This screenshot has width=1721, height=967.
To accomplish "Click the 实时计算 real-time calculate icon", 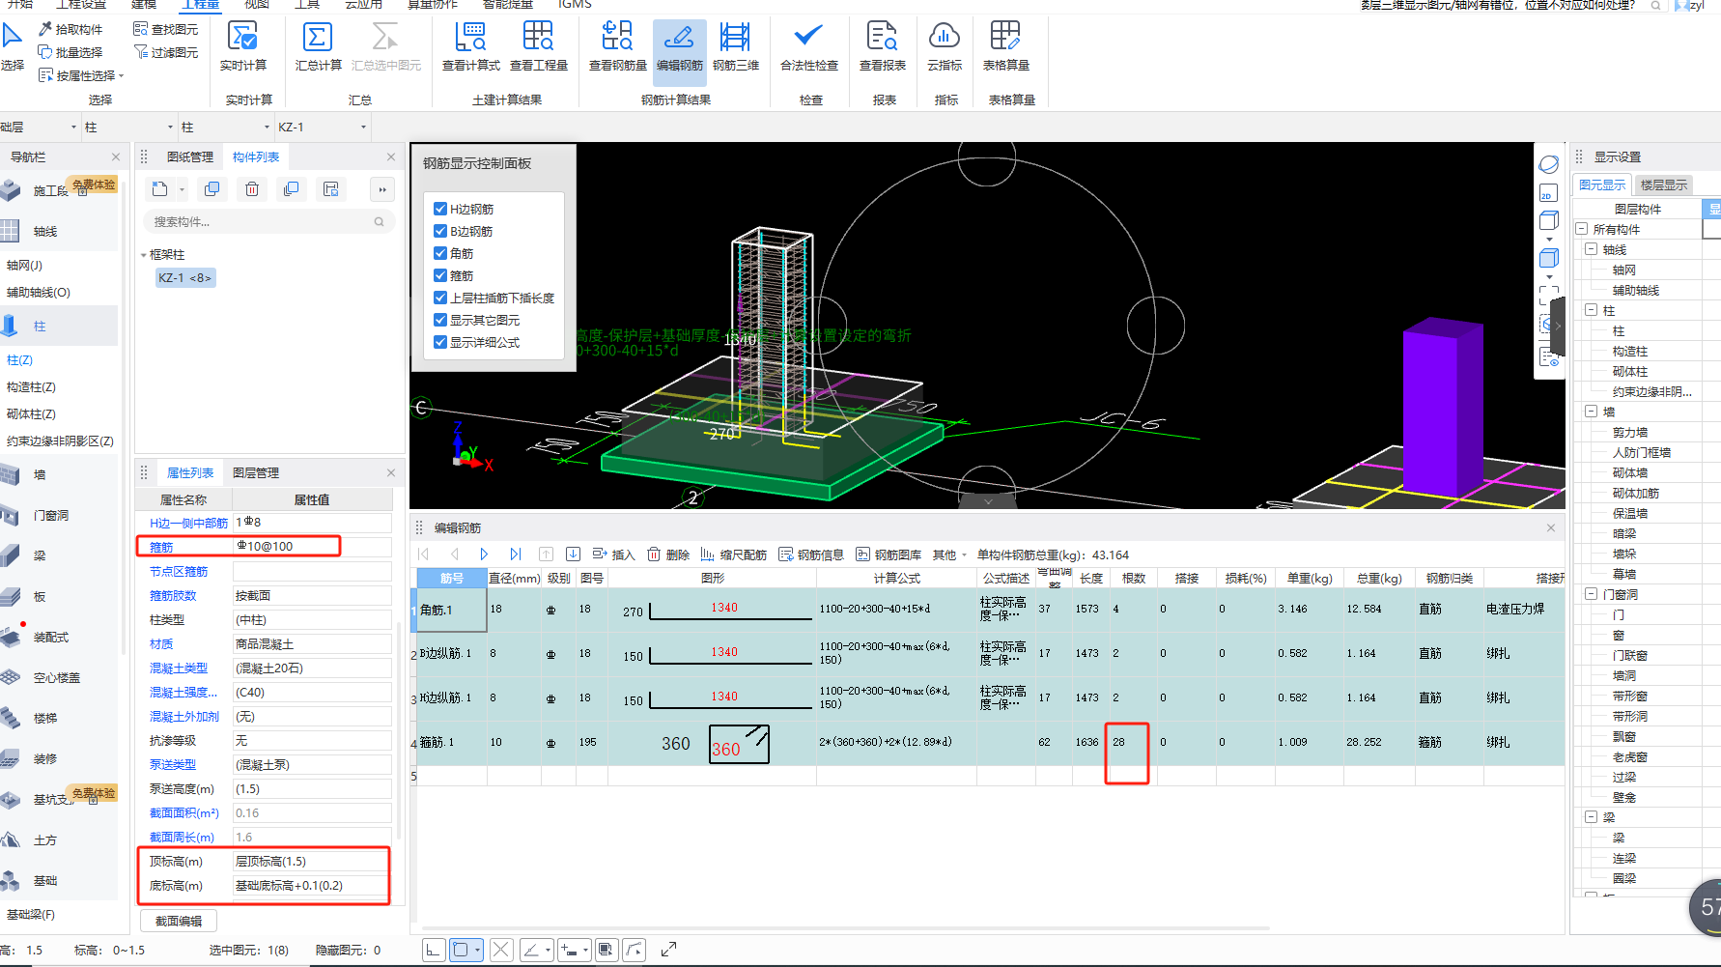I will point(242,46).
